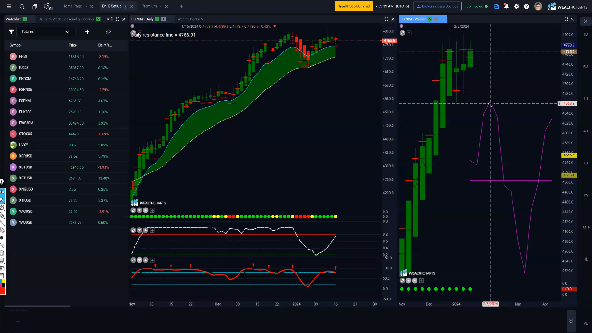Add a new workspace tab
This screenshot has height=333, width=592.
pos(181,6)
